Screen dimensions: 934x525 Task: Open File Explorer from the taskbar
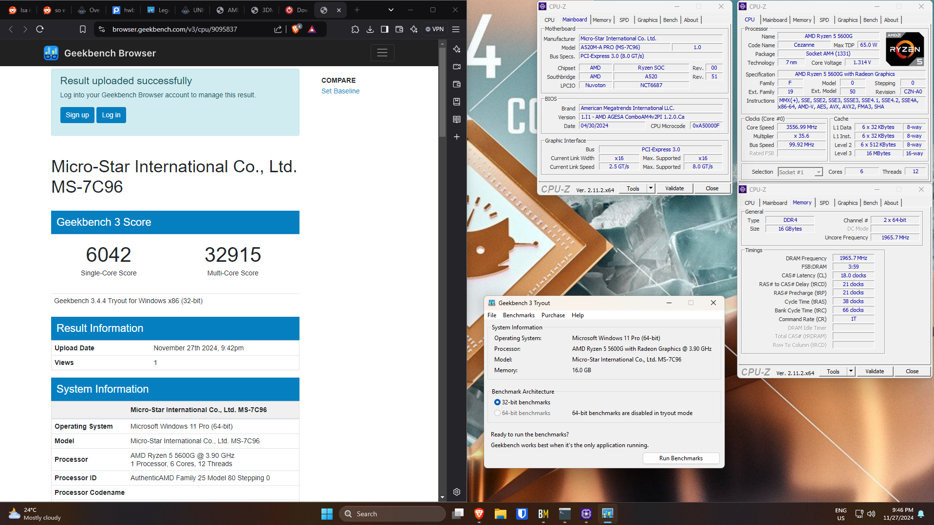click(501, 514)
